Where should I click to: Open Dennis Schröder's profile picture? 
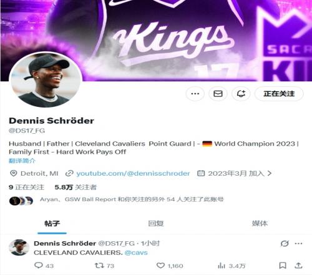[x=46, y=80]
